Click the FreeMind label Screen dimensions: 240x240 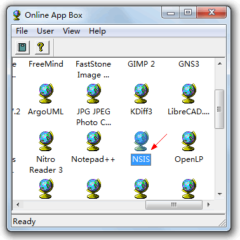46,64
